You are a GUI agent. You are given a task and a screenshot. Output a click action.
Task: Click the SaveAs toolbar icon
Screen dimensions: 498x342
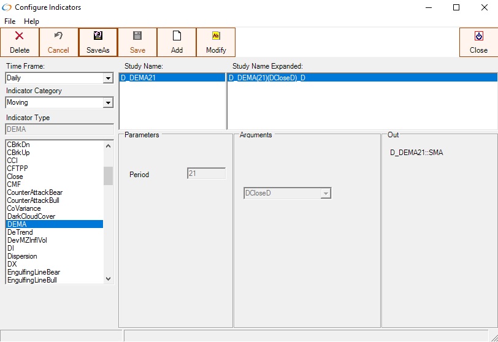(98, 36)
